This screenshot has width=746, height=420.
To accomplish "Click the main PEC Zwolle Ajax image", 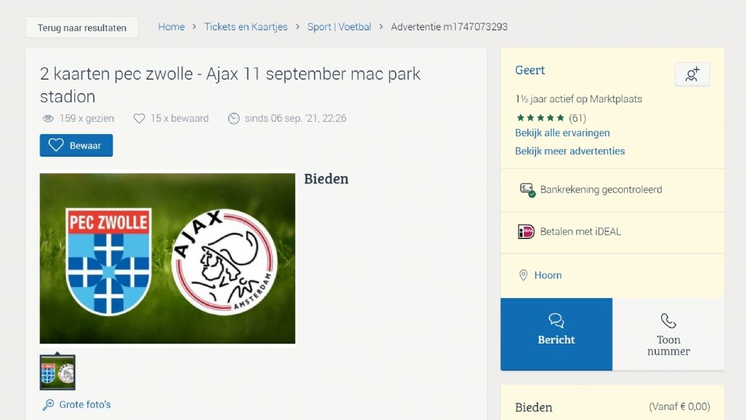I will pyautogui.click(x=167, y=258).
